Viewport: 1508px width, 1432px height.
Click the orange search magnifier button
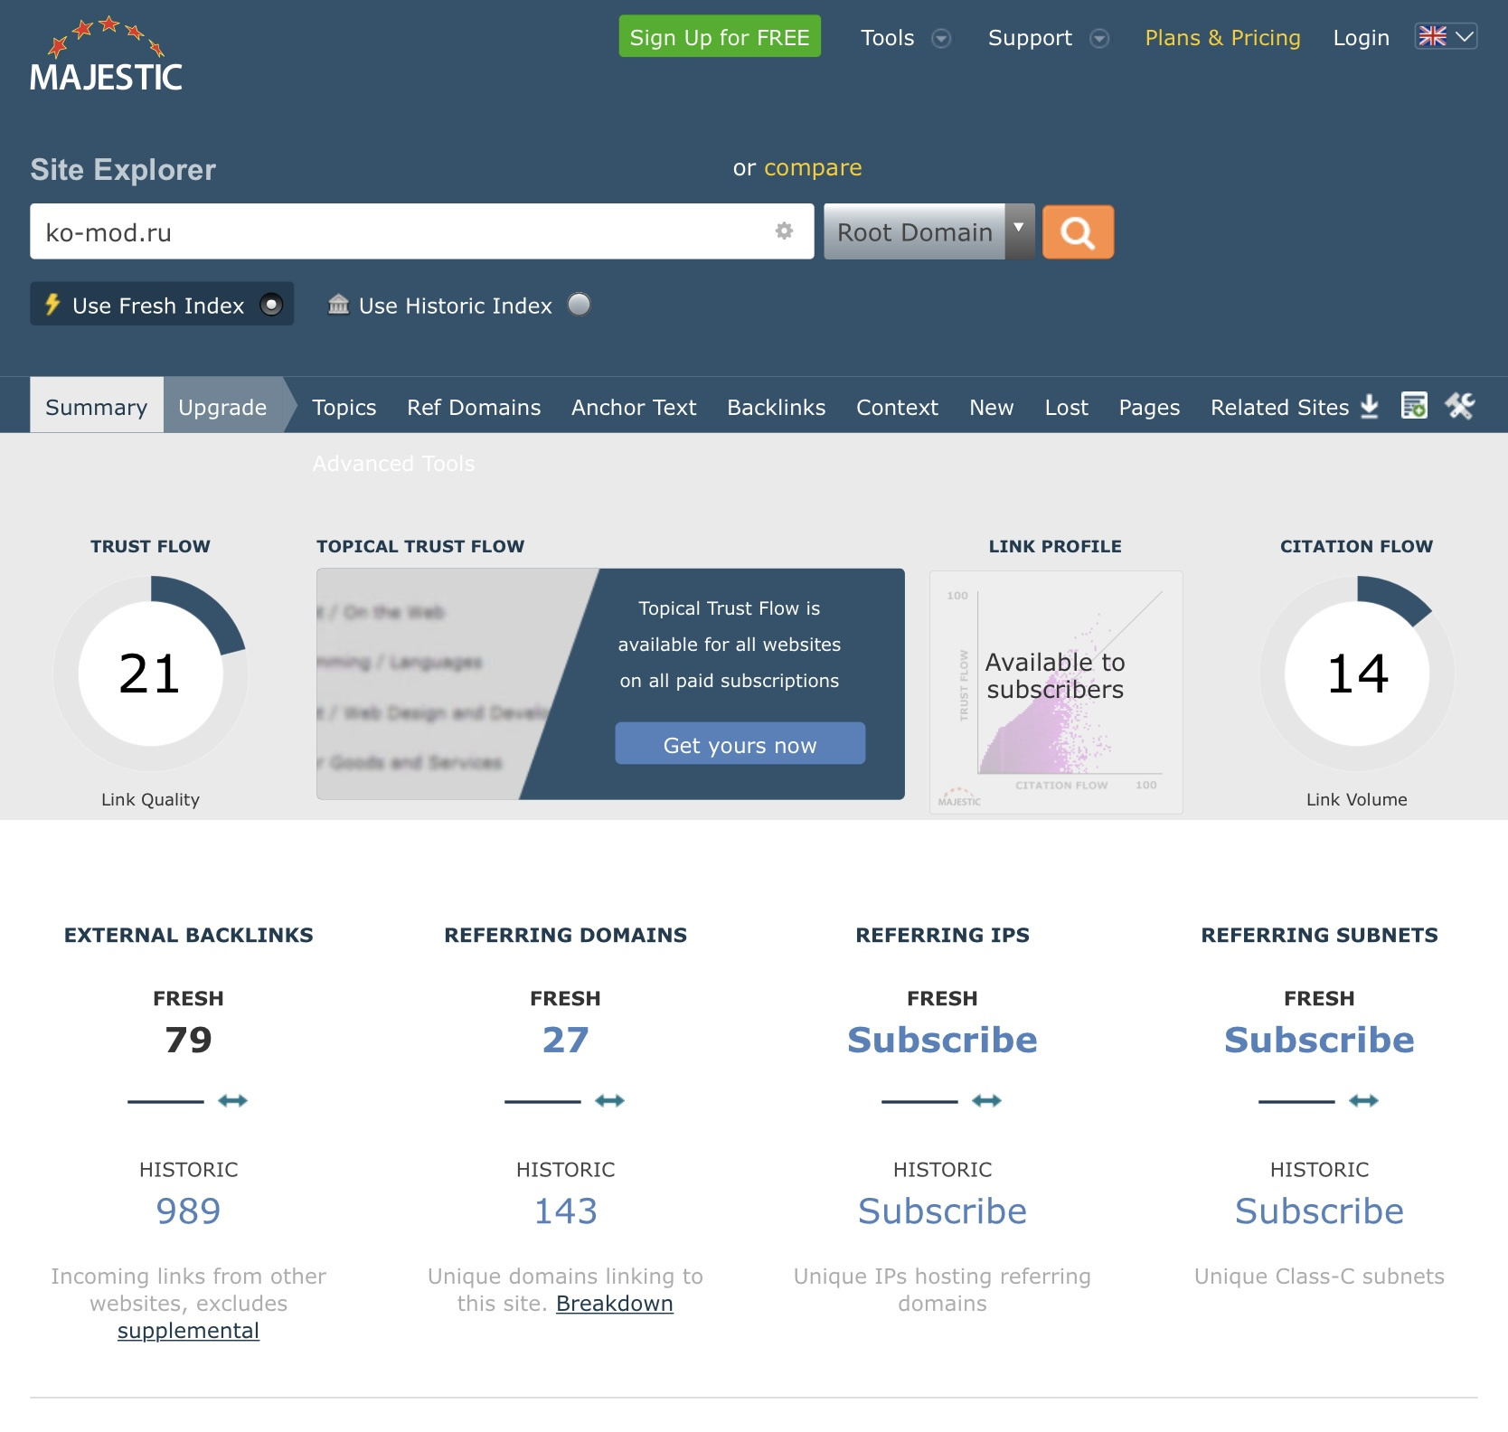click(1078, 232)
